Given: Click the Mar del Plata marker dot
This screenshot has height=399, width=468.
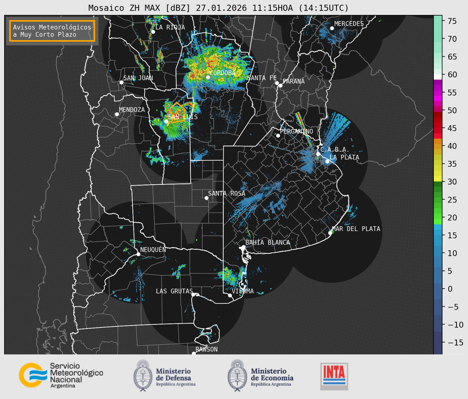Looking at the screenshot, I should point(330,233).
